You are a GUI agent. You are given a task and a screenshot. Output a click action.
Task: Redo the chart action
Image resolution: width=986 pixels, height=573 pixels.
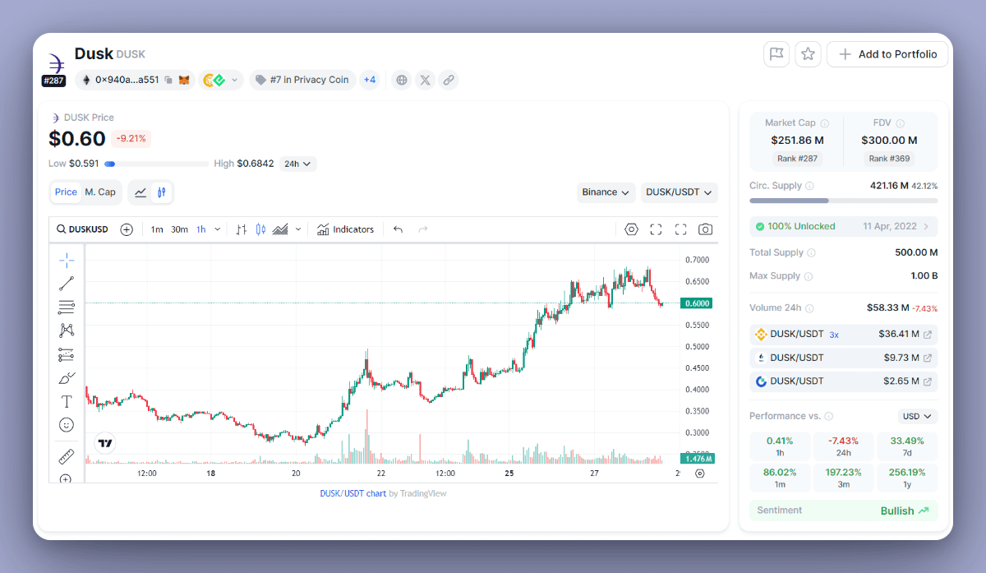tap(423, 229)
